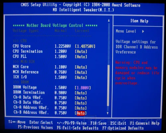
Task: Click the highlighted Ch-B Address VRef Auto value
Action: (81, 113)
